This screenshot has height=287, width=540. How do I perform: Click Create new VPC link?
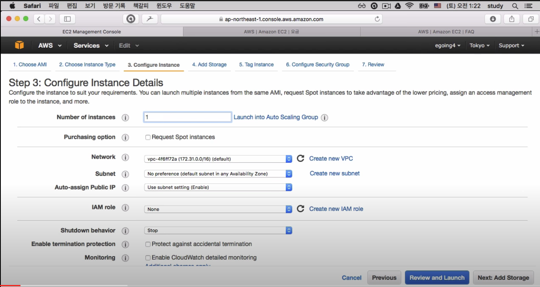(331, 158)
